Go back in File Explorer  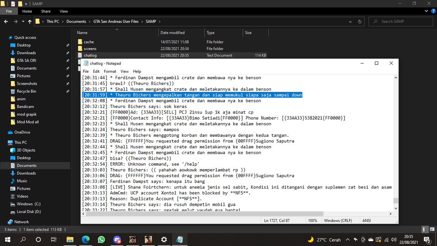click(x=6, y=22)
